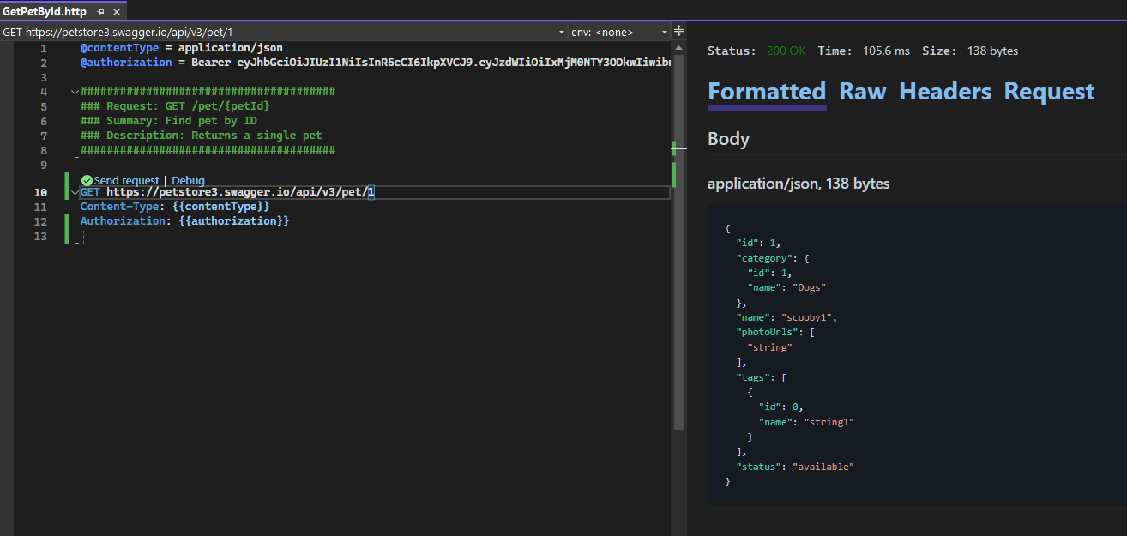Click the "scooby1" name value in JSON
1127x536 pixels.
[x=808, y=317]
